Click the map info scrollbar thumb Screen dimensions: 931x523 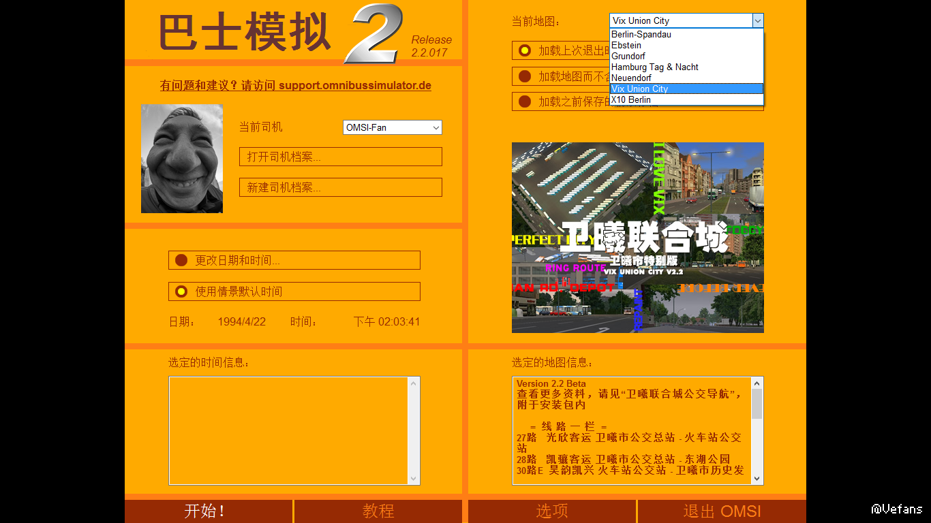(757, 404)
